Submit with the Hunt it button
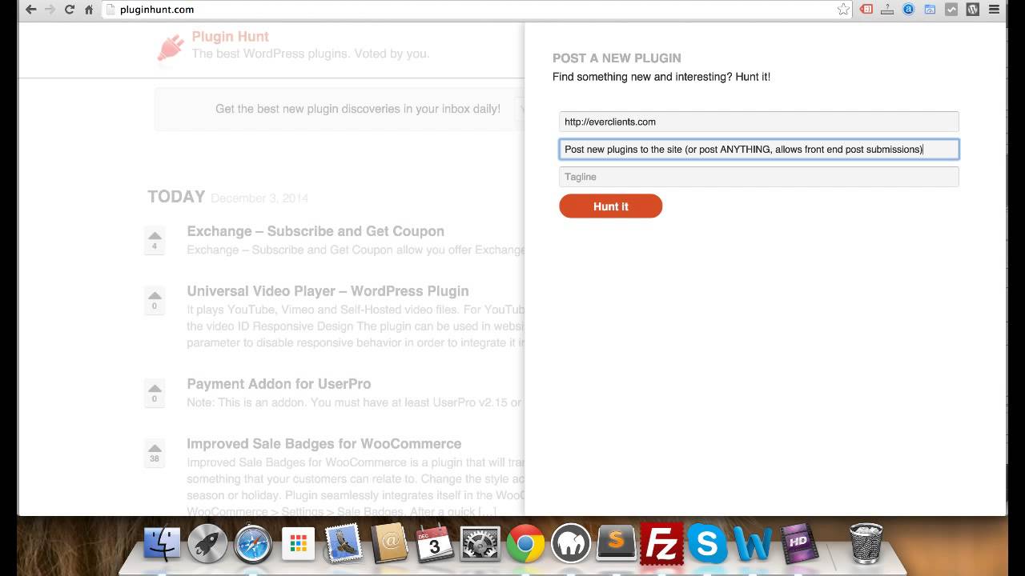 [x=610, y=206]
